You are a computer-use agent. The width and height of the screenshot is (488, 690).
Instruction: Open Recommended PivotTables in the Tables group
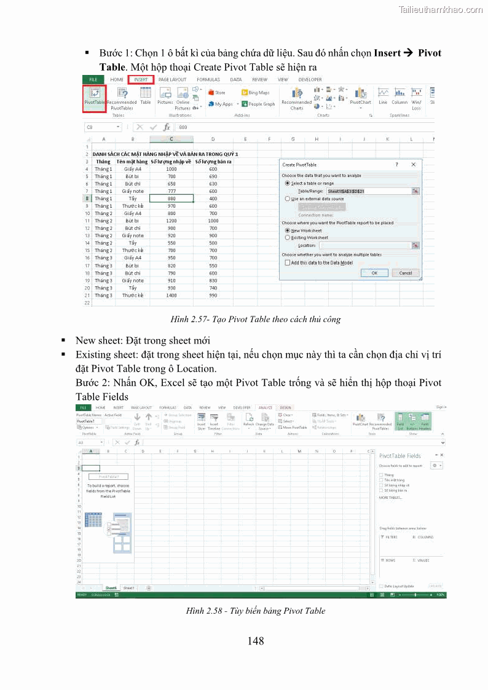[122, 97]
